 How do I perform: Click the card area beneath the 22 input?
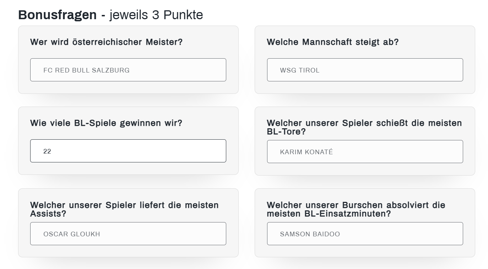128,168
